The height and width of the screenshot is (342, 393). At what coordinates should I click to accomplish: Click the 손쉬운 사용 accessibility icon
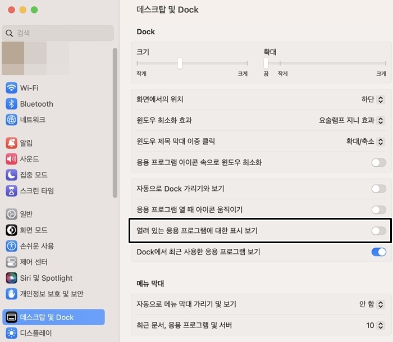(11, 246)
